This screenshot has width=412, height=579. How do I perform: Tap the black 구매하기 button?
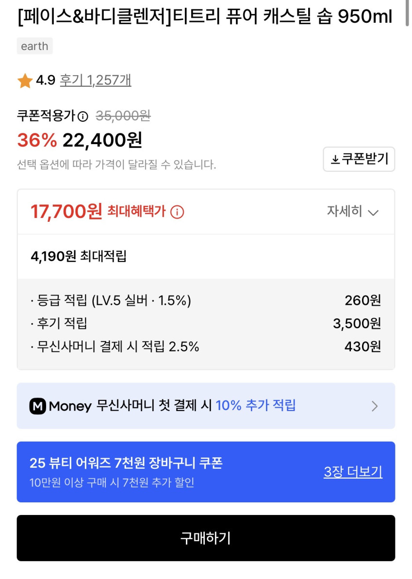click(x=206, y=538)
